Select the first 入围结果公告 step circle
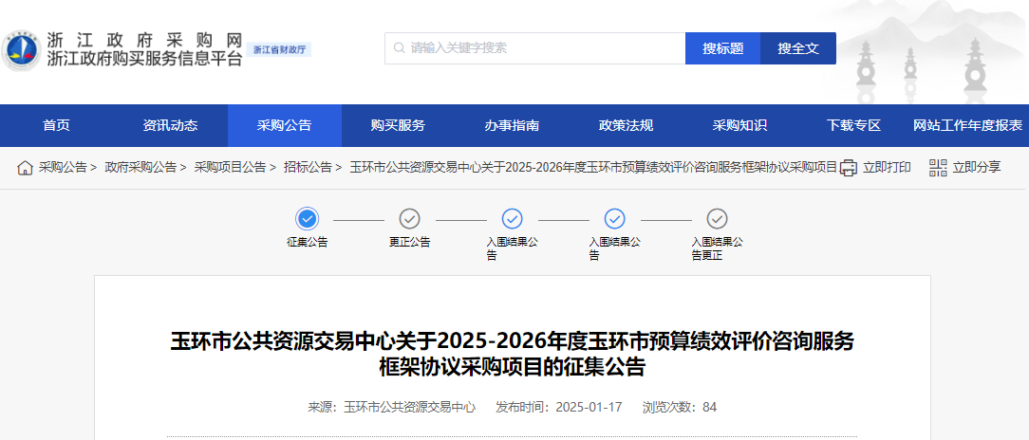The height and width of the screenshot is (440, 1029). 512,219
